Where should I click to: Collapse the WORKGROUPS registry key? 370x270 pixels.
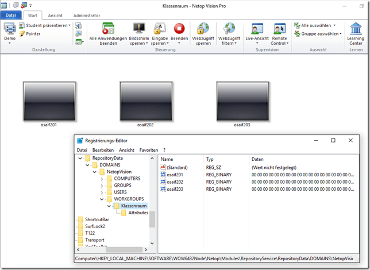(x=102, y=199)
